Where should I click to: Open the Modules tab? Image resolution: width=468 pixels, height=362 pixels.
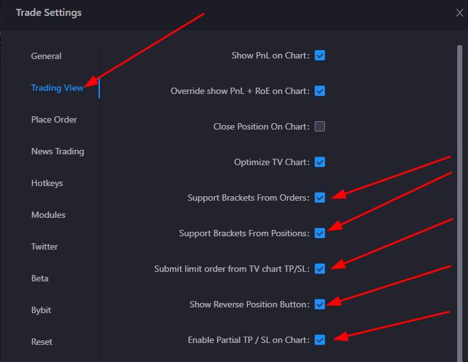click(48, 215)
